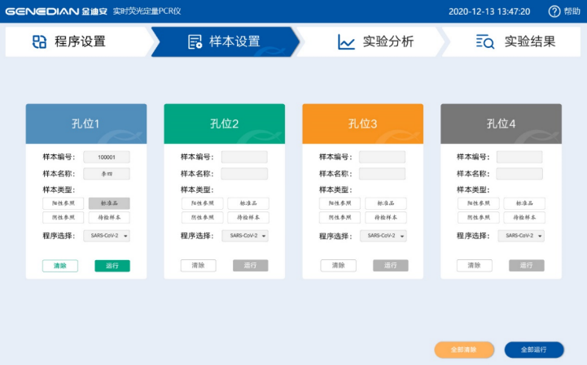Toggle 标准品 sample type in 孔位2
The width and height of the screenshot is (587, 365).
(248, 203)
